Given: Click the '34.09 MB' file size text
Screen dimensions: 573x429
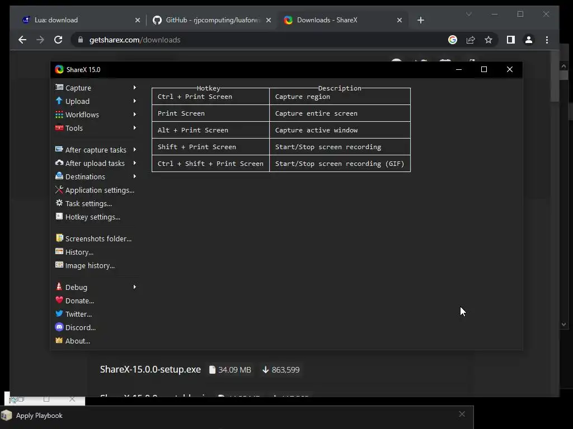Looking at the screenshot, I should tap(234, 370).
